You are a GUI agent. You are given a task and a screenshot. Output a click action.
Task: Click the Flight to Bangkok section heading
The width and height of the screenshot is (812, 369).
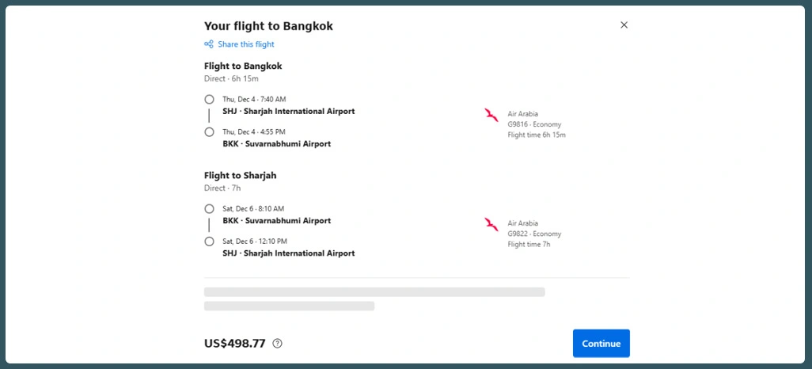(x=243, y=67)
